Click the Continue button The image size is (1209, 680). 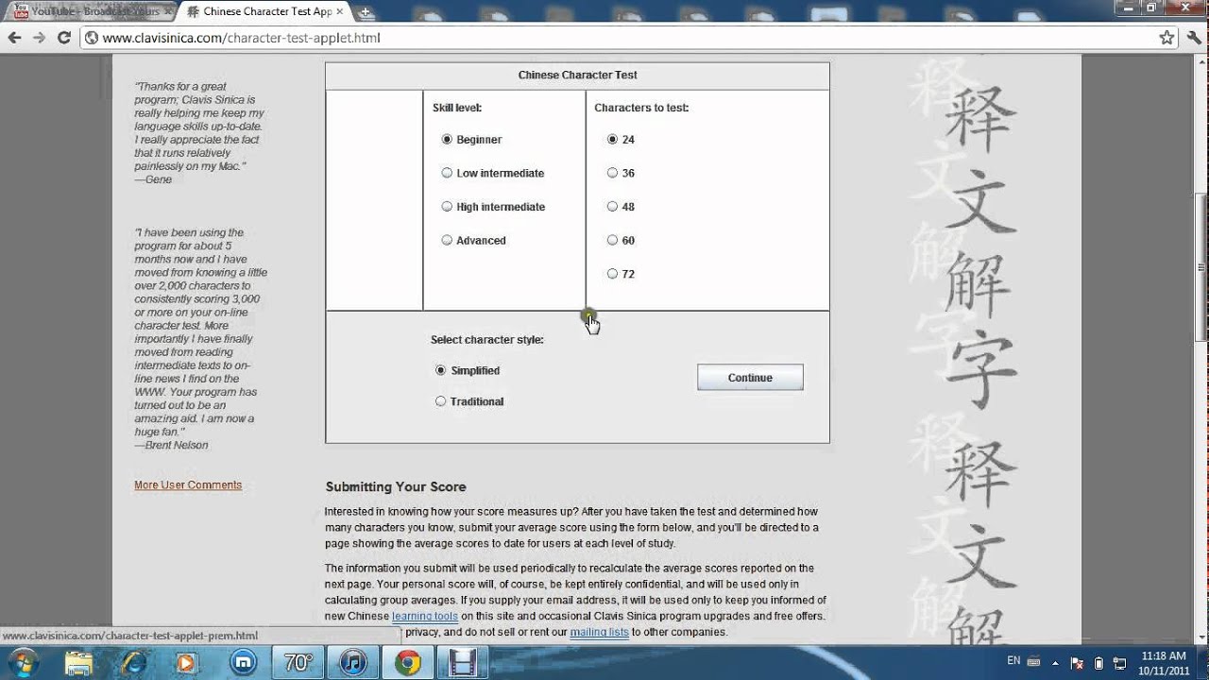[x=750, y=378]
